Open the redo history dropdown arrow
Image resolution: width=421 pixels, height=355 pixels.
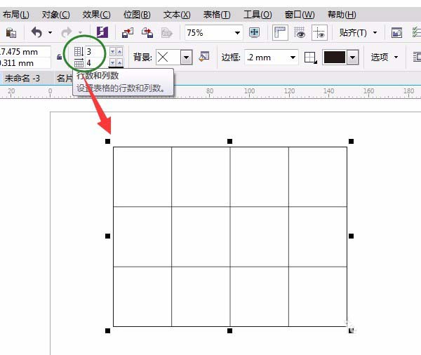click(80, 33)
